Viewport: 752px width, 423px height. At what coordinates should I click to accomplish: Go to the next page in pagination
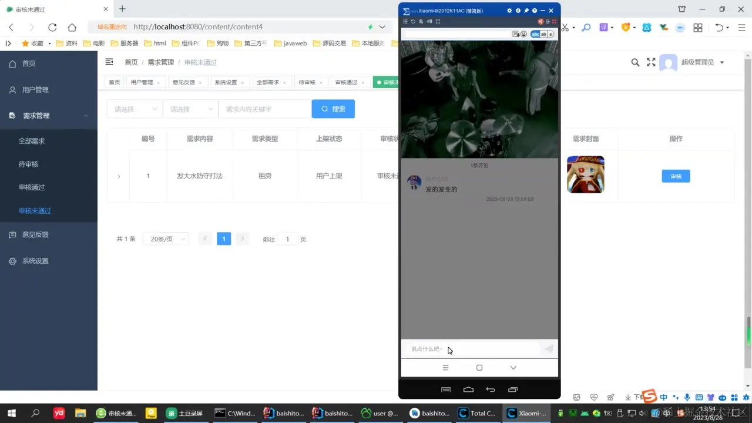click(242, 239)
